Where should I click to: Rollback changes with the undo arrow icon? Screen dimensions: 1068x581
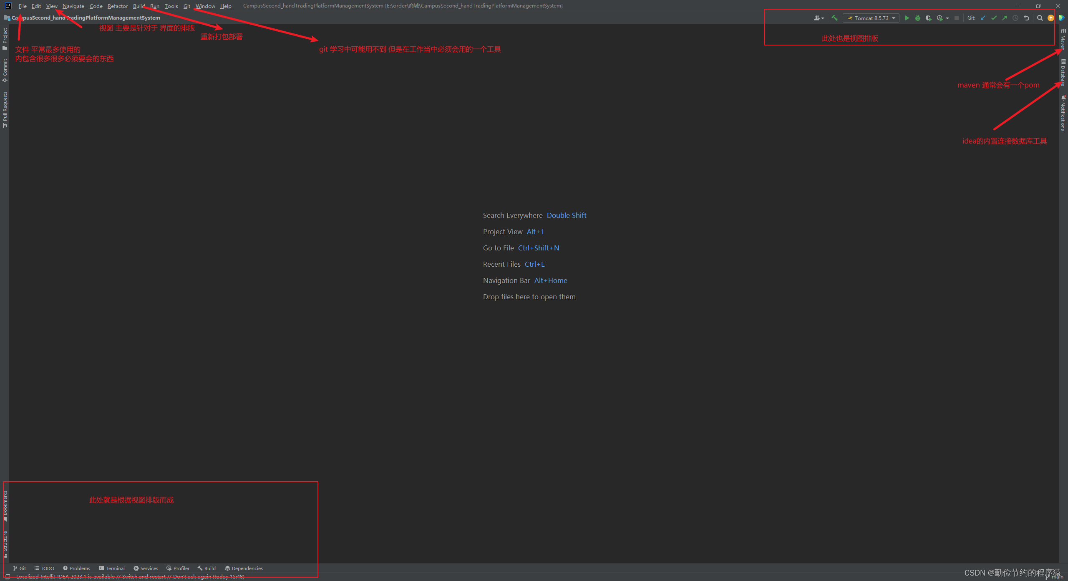[1026, 18]
